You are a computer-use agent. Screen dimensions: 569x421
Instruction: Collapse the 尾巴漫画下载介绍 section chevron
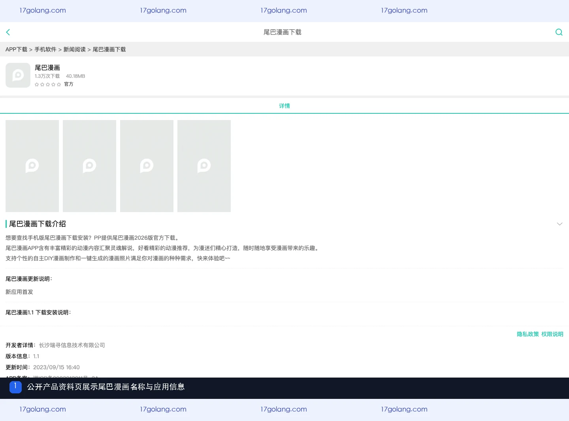pyautogui.click(x=560, y=224)
